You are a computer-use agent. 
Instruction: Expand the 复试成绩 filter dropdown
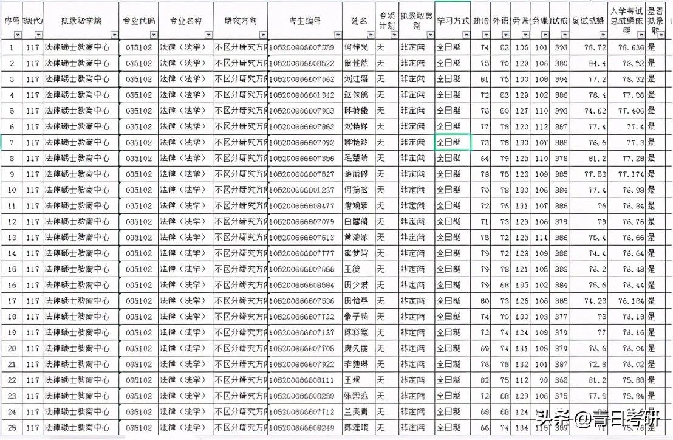pyautogui.click(x=603, y=35)
